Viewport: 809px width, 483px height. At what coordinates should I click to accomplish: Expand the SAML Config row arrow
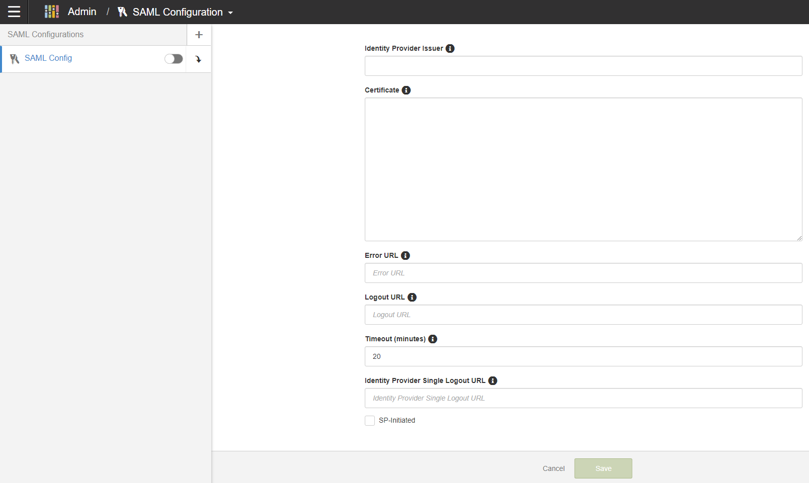point(198,59)
